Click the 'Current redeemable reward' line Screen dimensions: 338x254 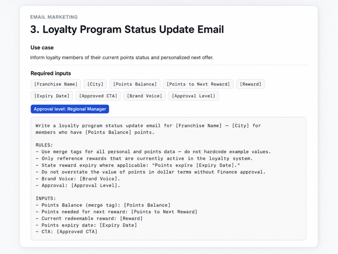89,218
